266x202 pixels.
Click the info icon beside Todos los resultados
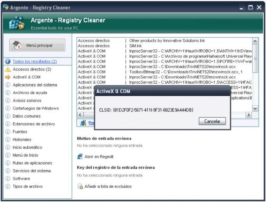click(8, 61)
